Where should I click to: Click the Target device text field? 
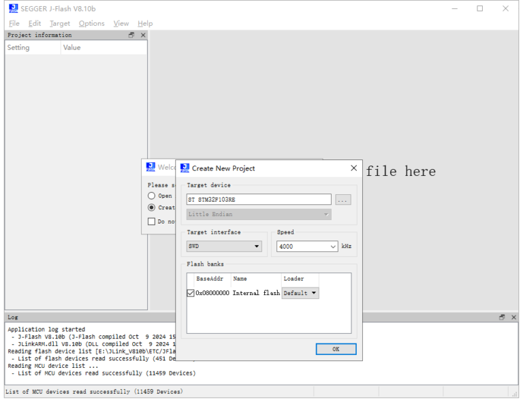point(259,200)
